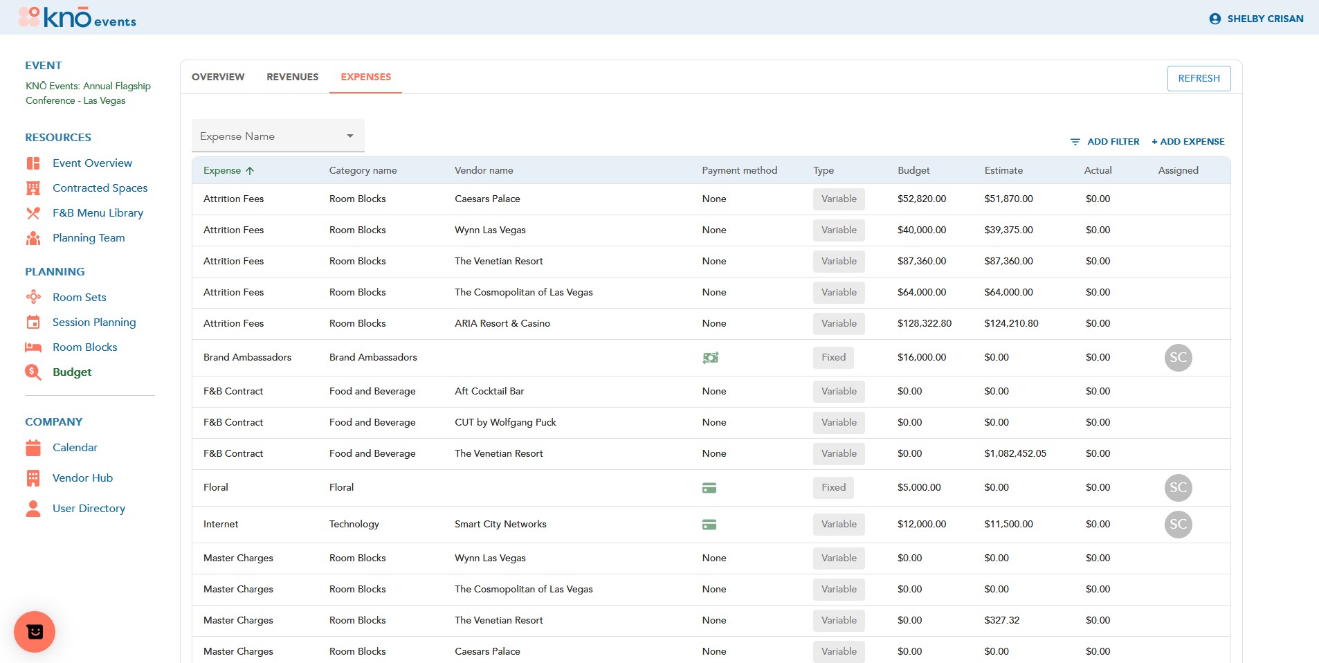1319x663 pixels.
Task: Click the KNO events logo
Action: pyautogui.click(x=78, y=17)
